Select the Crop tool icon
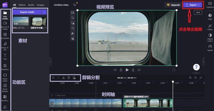This screenshot has height=111, width=214. coord(73,18)
